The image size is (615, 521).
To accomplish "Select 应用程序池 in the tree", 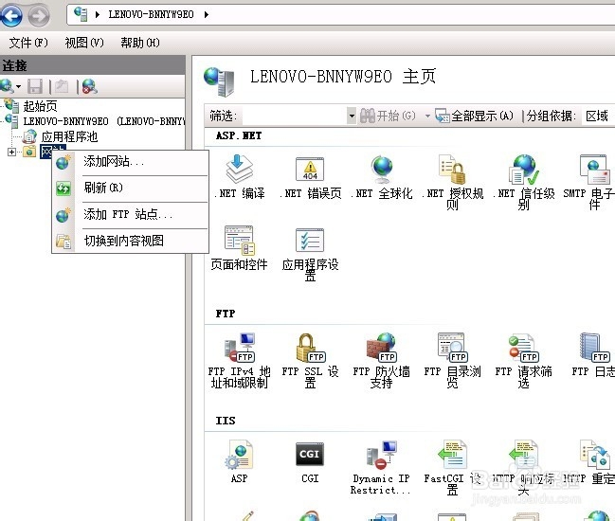I will pyautogui.click(x=69, y=136).
